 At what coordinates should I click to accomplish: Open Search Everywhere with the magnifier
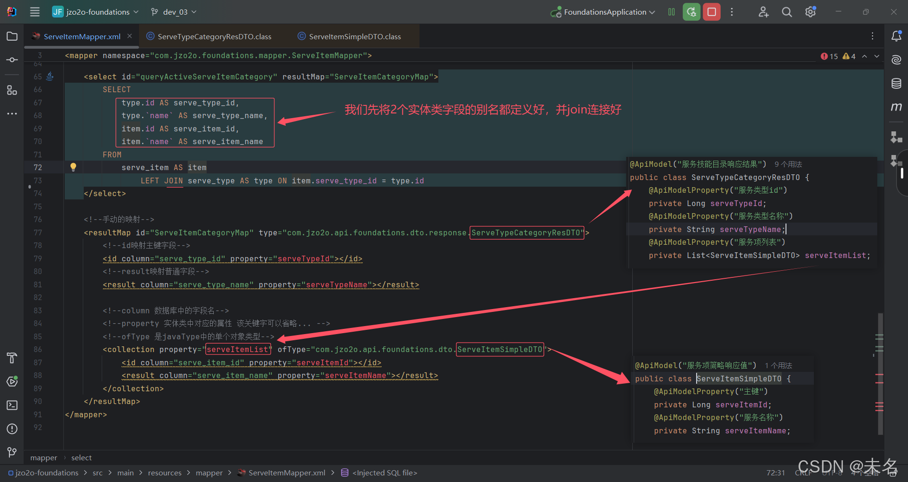(x=786, y=12)
